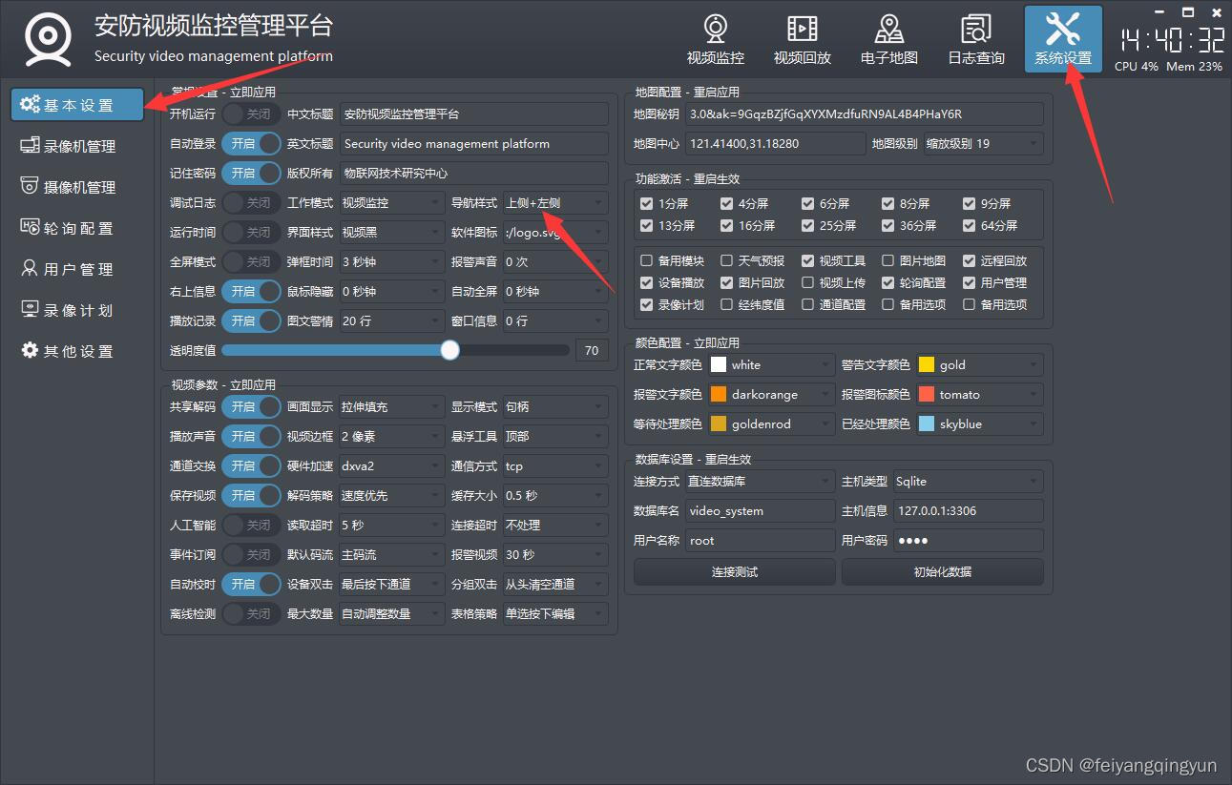Click the 地图秘钥 input field
This screenshot has height=785, width=1232.
[x=865, y=114]
